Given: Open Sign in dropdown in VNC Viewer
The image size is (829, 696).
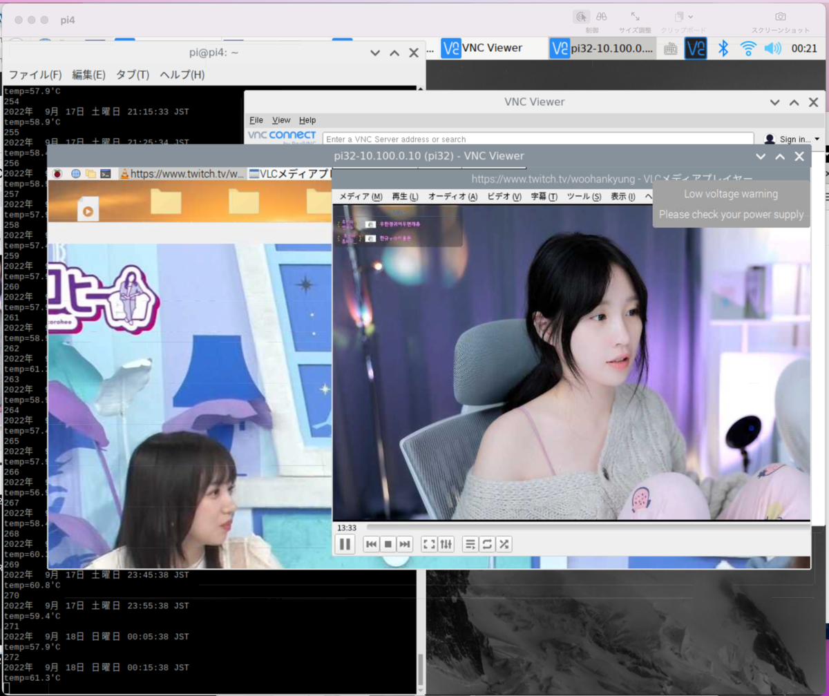Looking at the screenshot, I should coord(792,139).
